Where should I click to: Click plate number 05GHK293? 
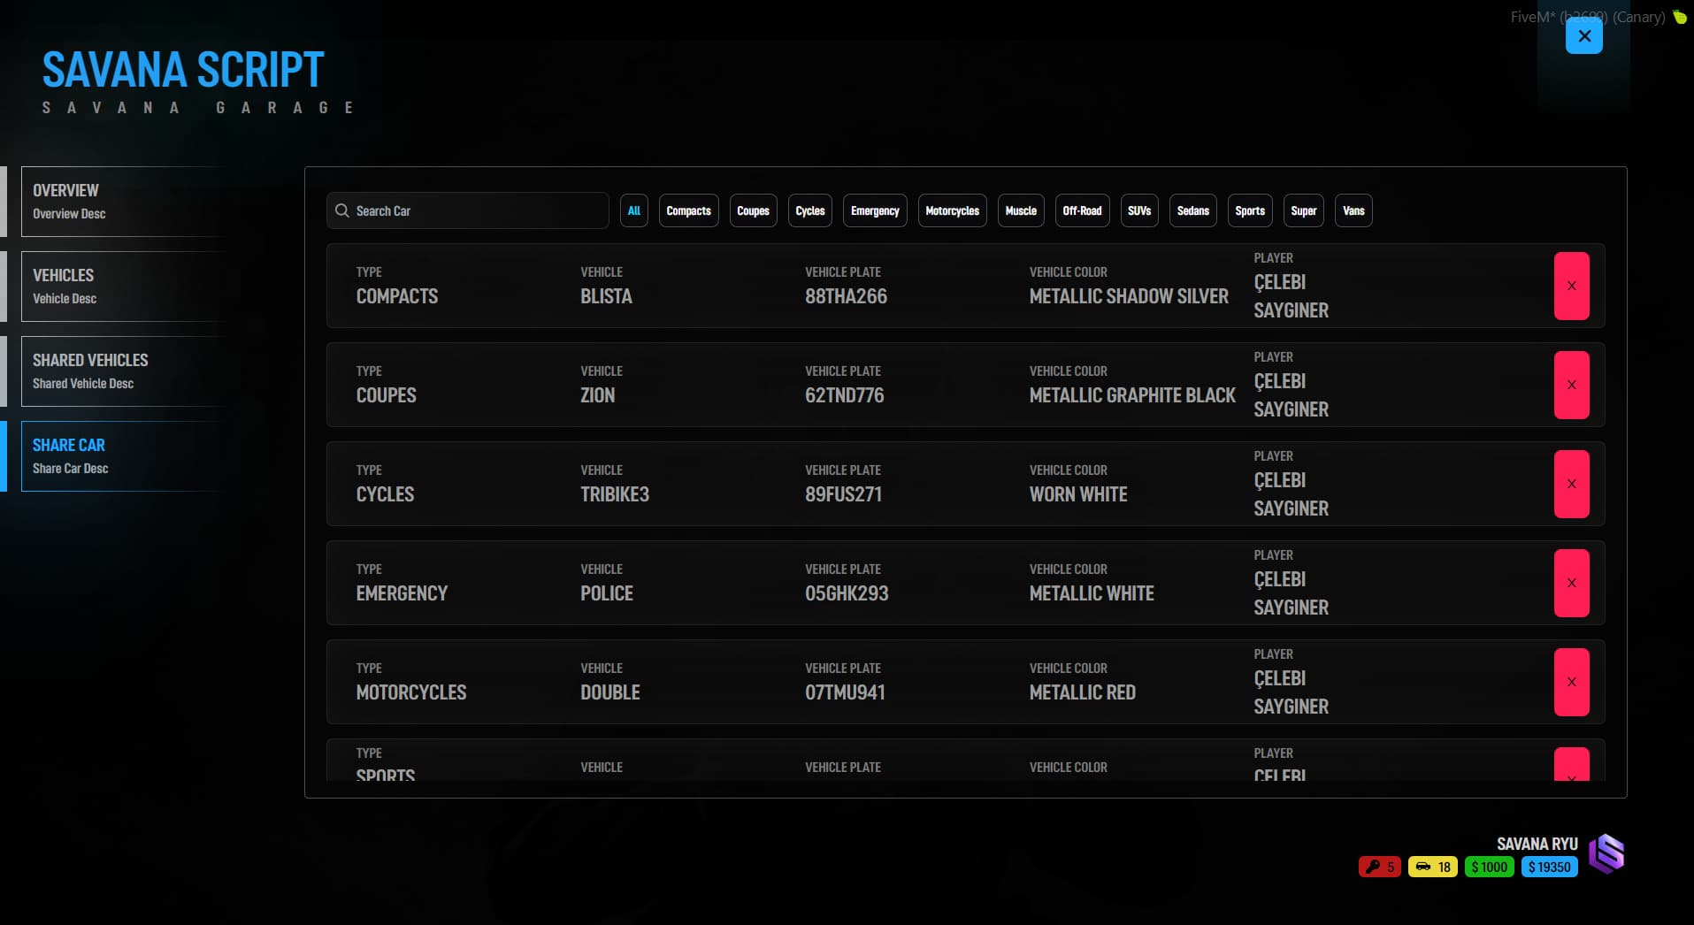point(847,593)
